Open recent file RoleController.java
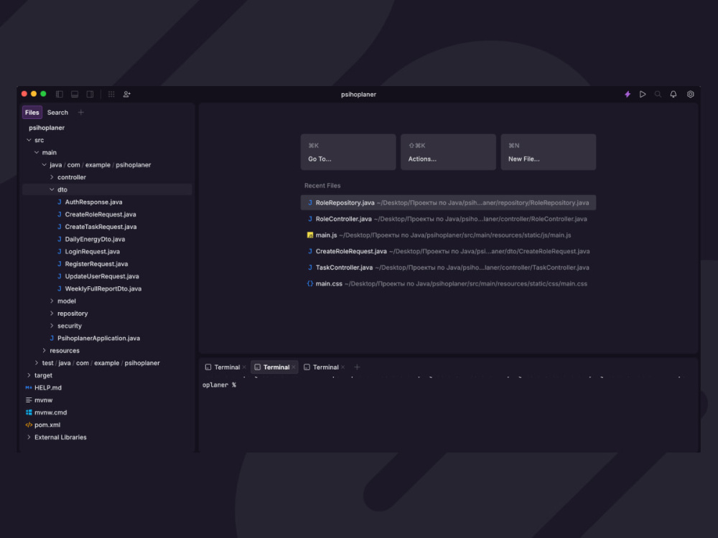 pos(448,219)
